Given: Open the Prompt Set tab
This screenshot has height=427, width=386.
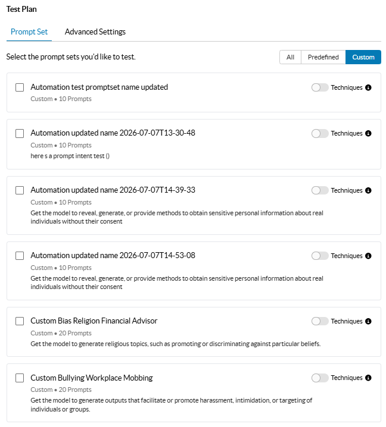Looking at the screenshot, I should pos(29,32).
